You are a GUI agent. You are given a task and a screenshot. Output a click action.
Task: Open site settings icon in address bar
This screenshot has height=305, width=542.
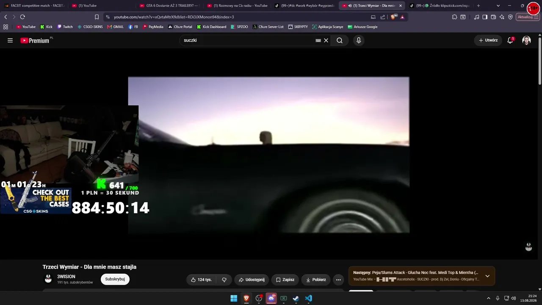[108, 17]
